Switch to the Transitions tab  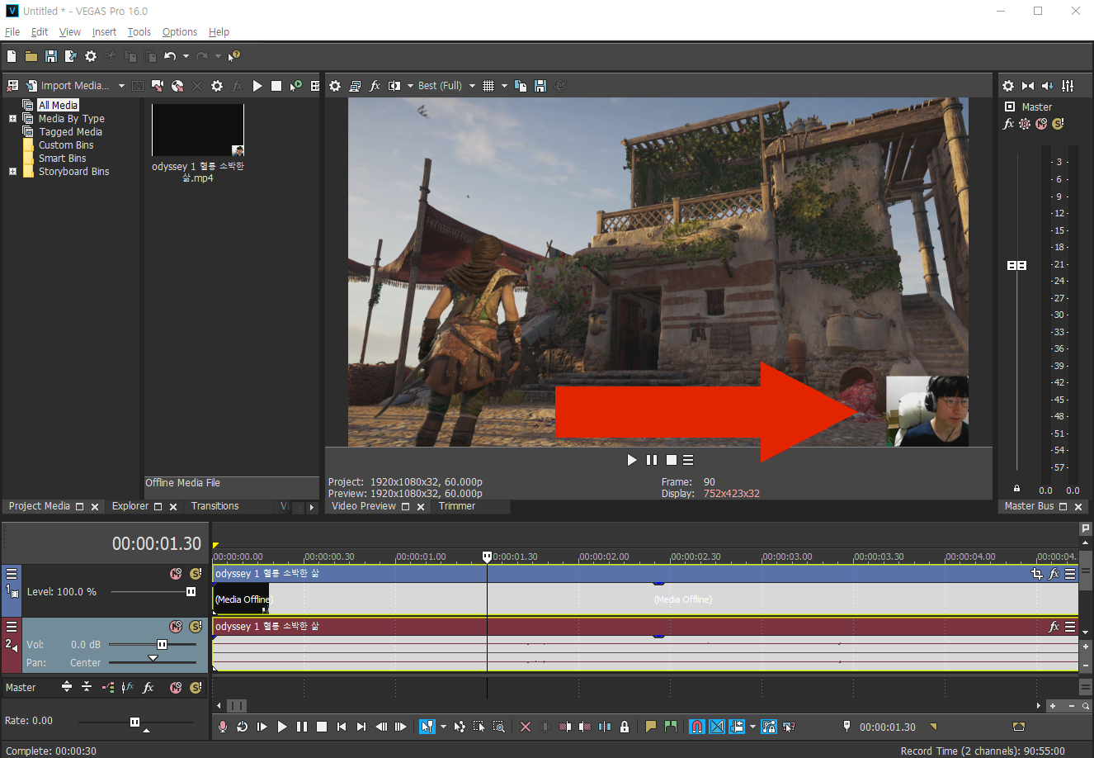point(215,506)
